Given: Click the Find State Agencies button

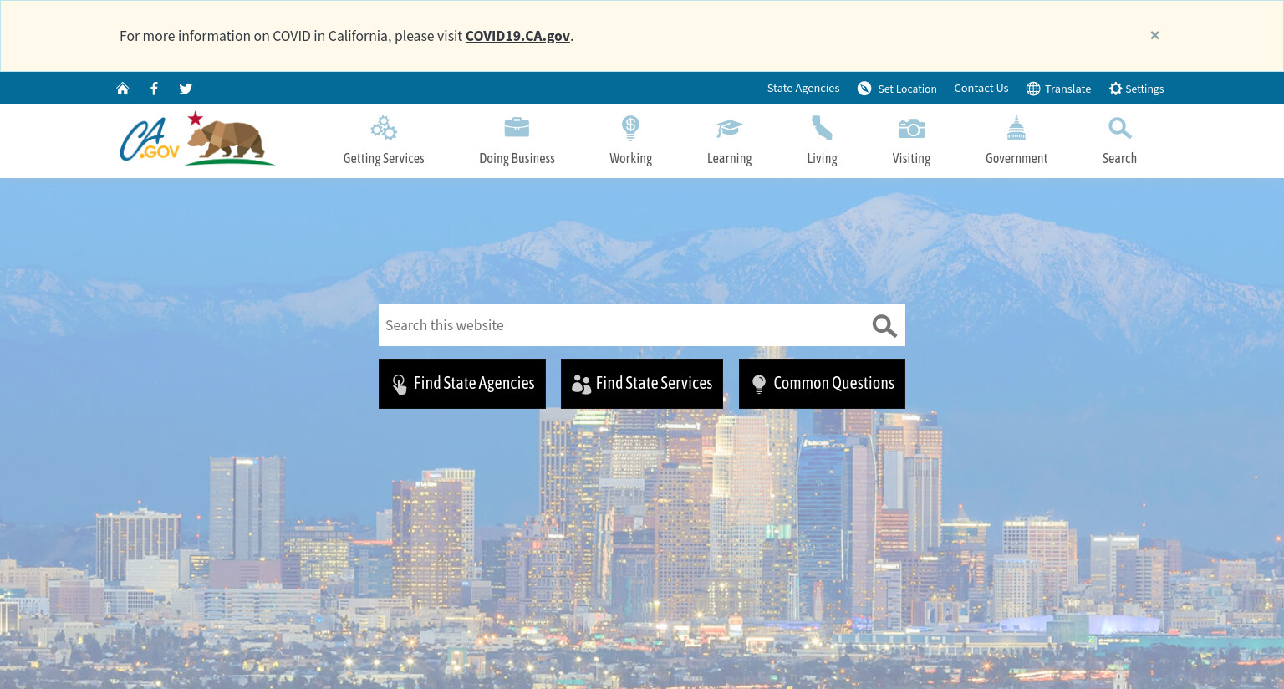Looking at the screenshot, I should coord(462,384).
